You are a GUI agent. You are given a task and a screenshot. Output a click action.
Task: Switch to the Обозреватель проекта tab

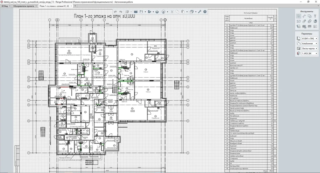(24, 6)
